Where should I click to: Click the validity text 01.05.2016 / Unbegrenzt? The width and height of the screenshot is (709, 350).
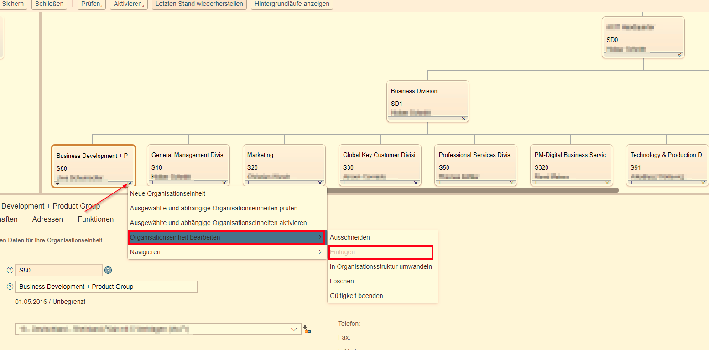tap(50, 302)
